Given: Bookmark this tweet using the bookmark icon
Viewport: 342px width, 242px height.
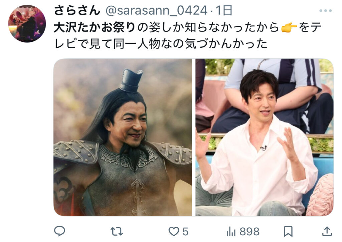Looking at the screenshot, I should tap(288, 231).
